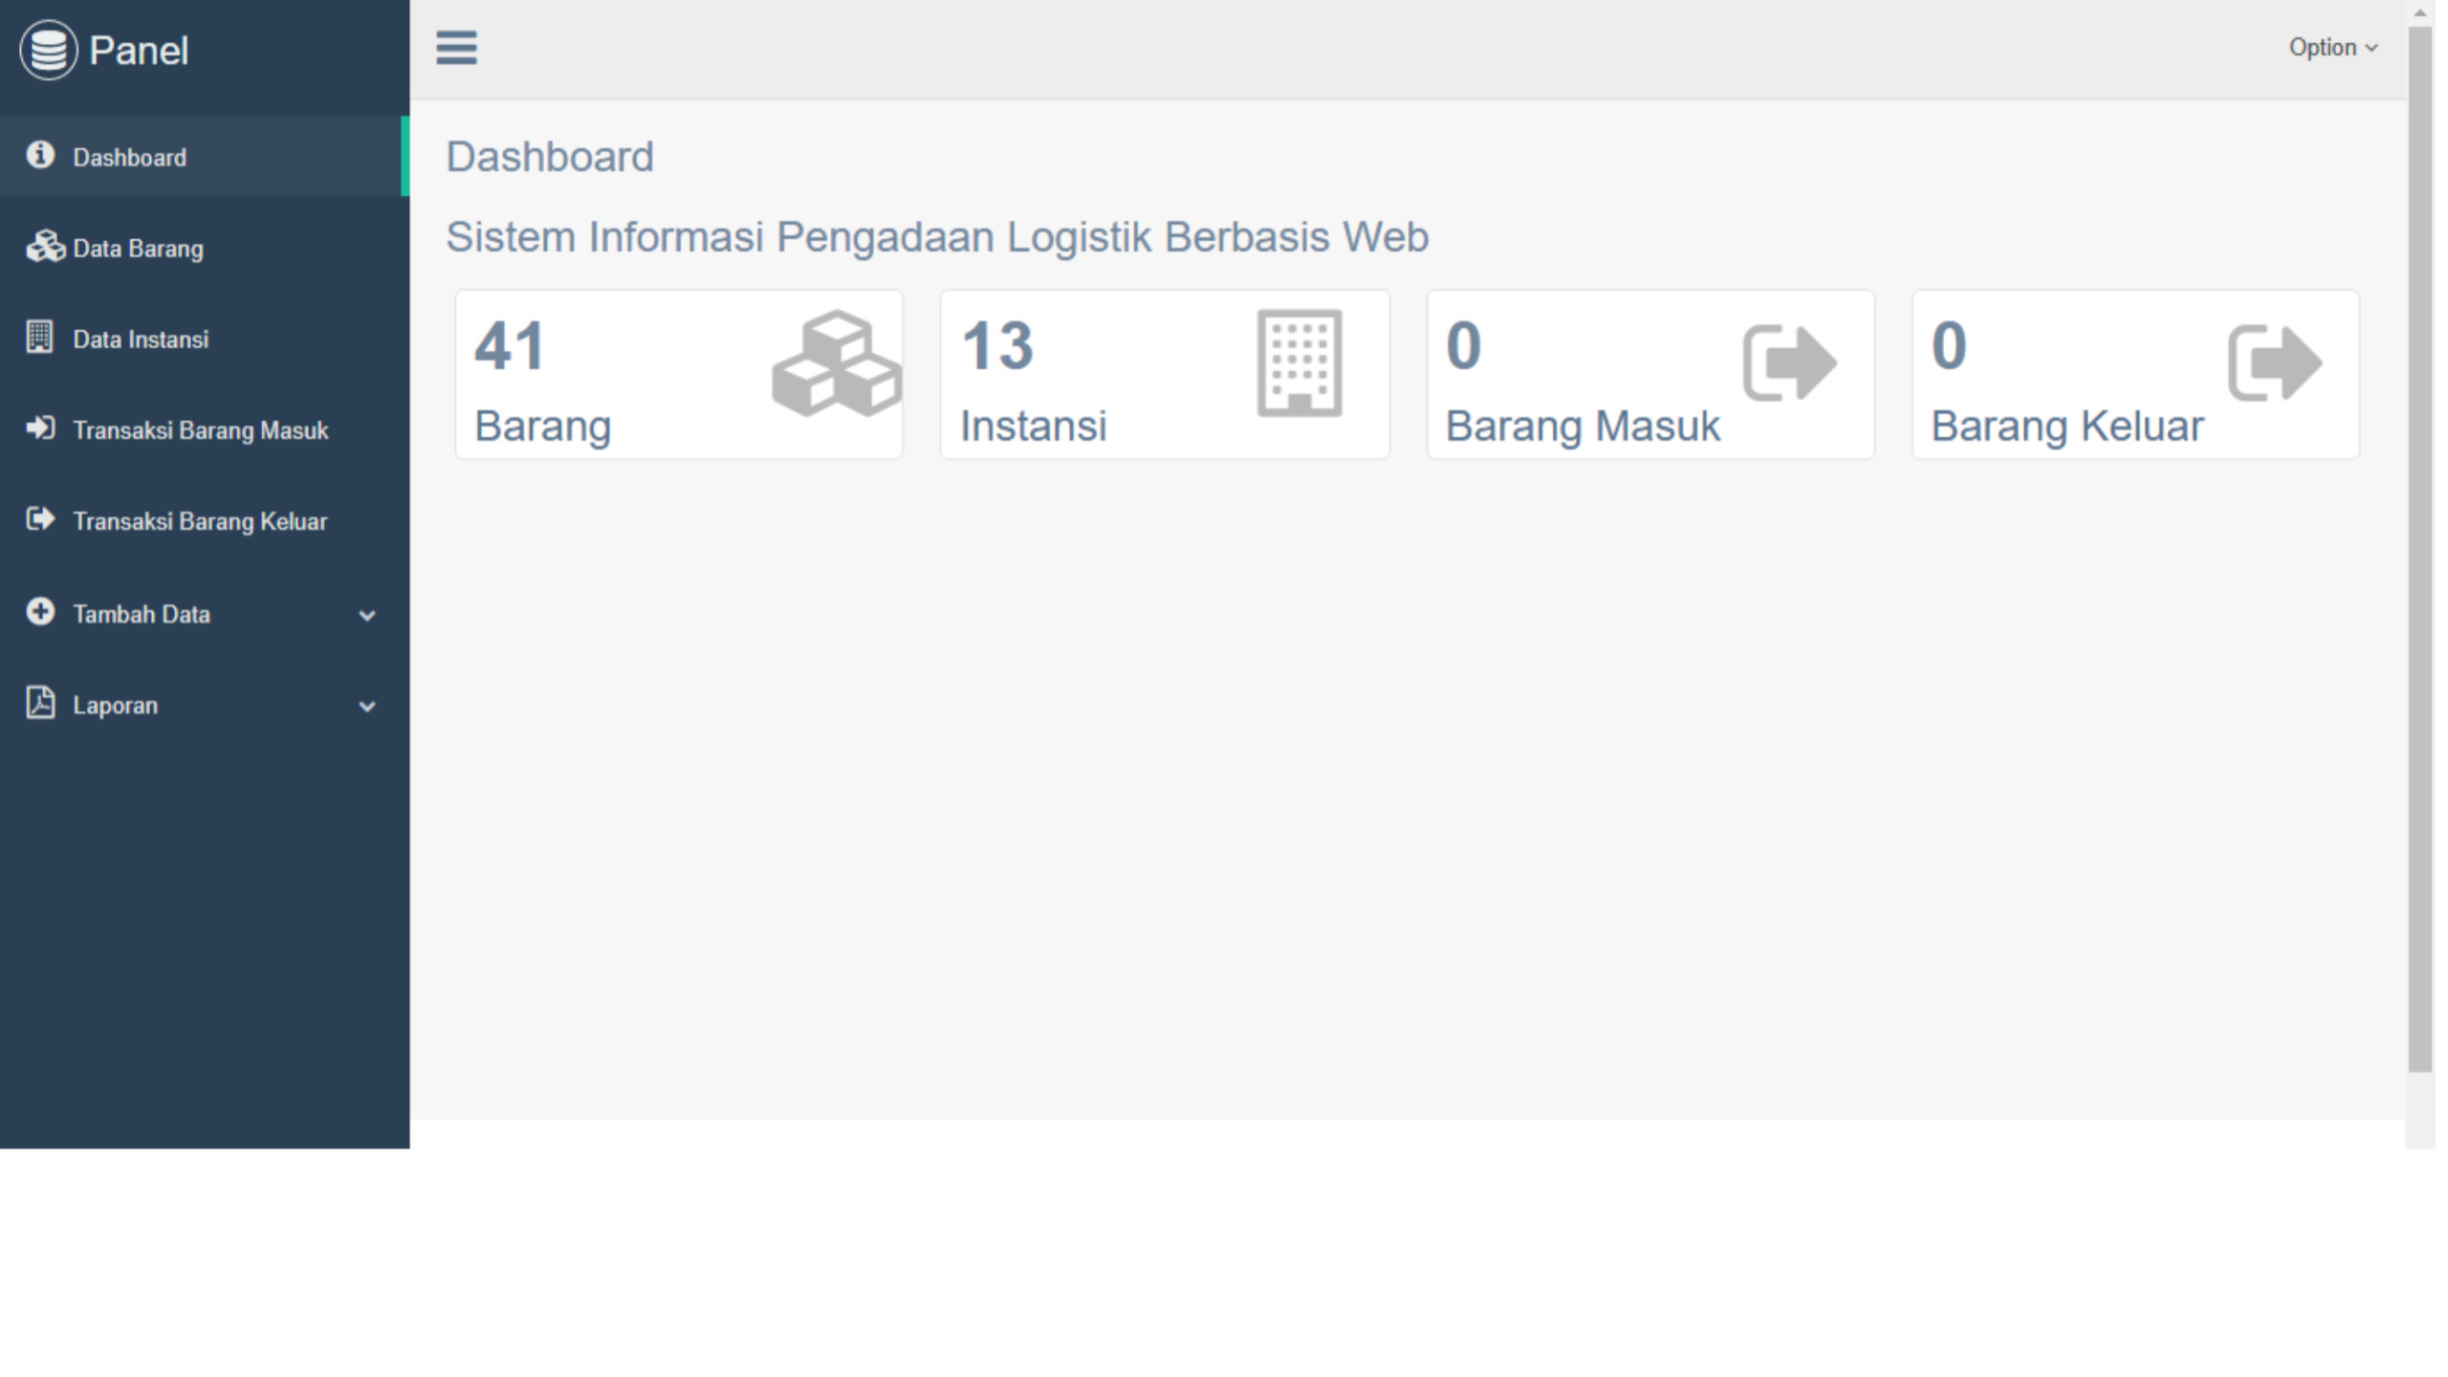Viewport: 2448px width, 1377px height.
Task: Open the Transaksi Barang Masuk link
Action: pos(205,430)
